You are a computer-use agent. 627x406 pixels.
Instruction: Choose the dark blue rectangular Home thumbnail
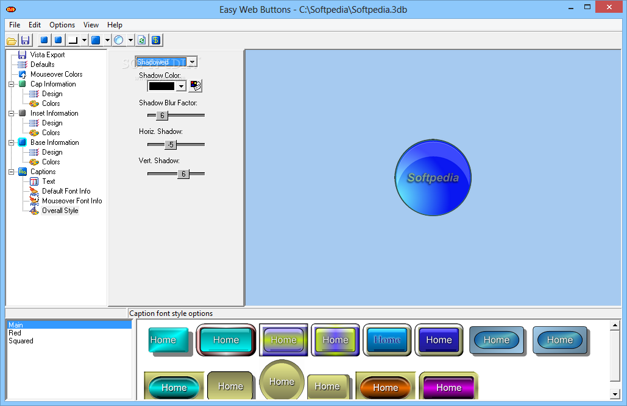[439, 340]
